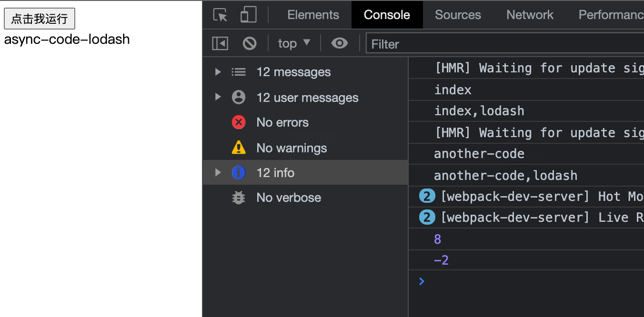
Task: Select the yellow No warnings filter
Action: tap(291, 148)
